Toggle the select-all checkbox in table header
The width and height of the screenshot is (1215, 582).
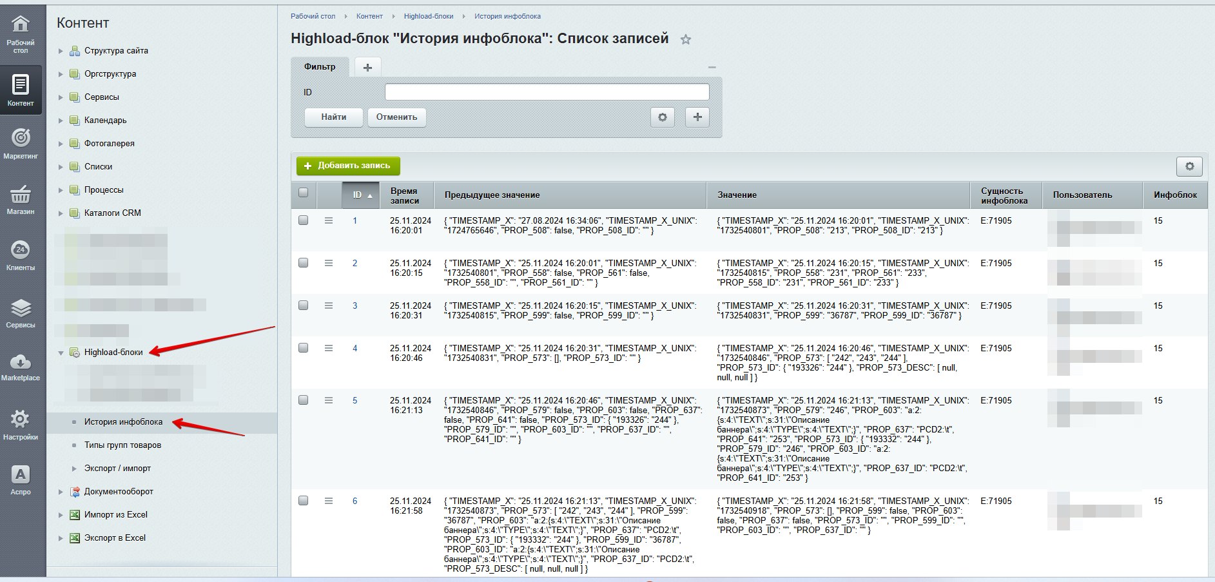click(x=304, y=192)
